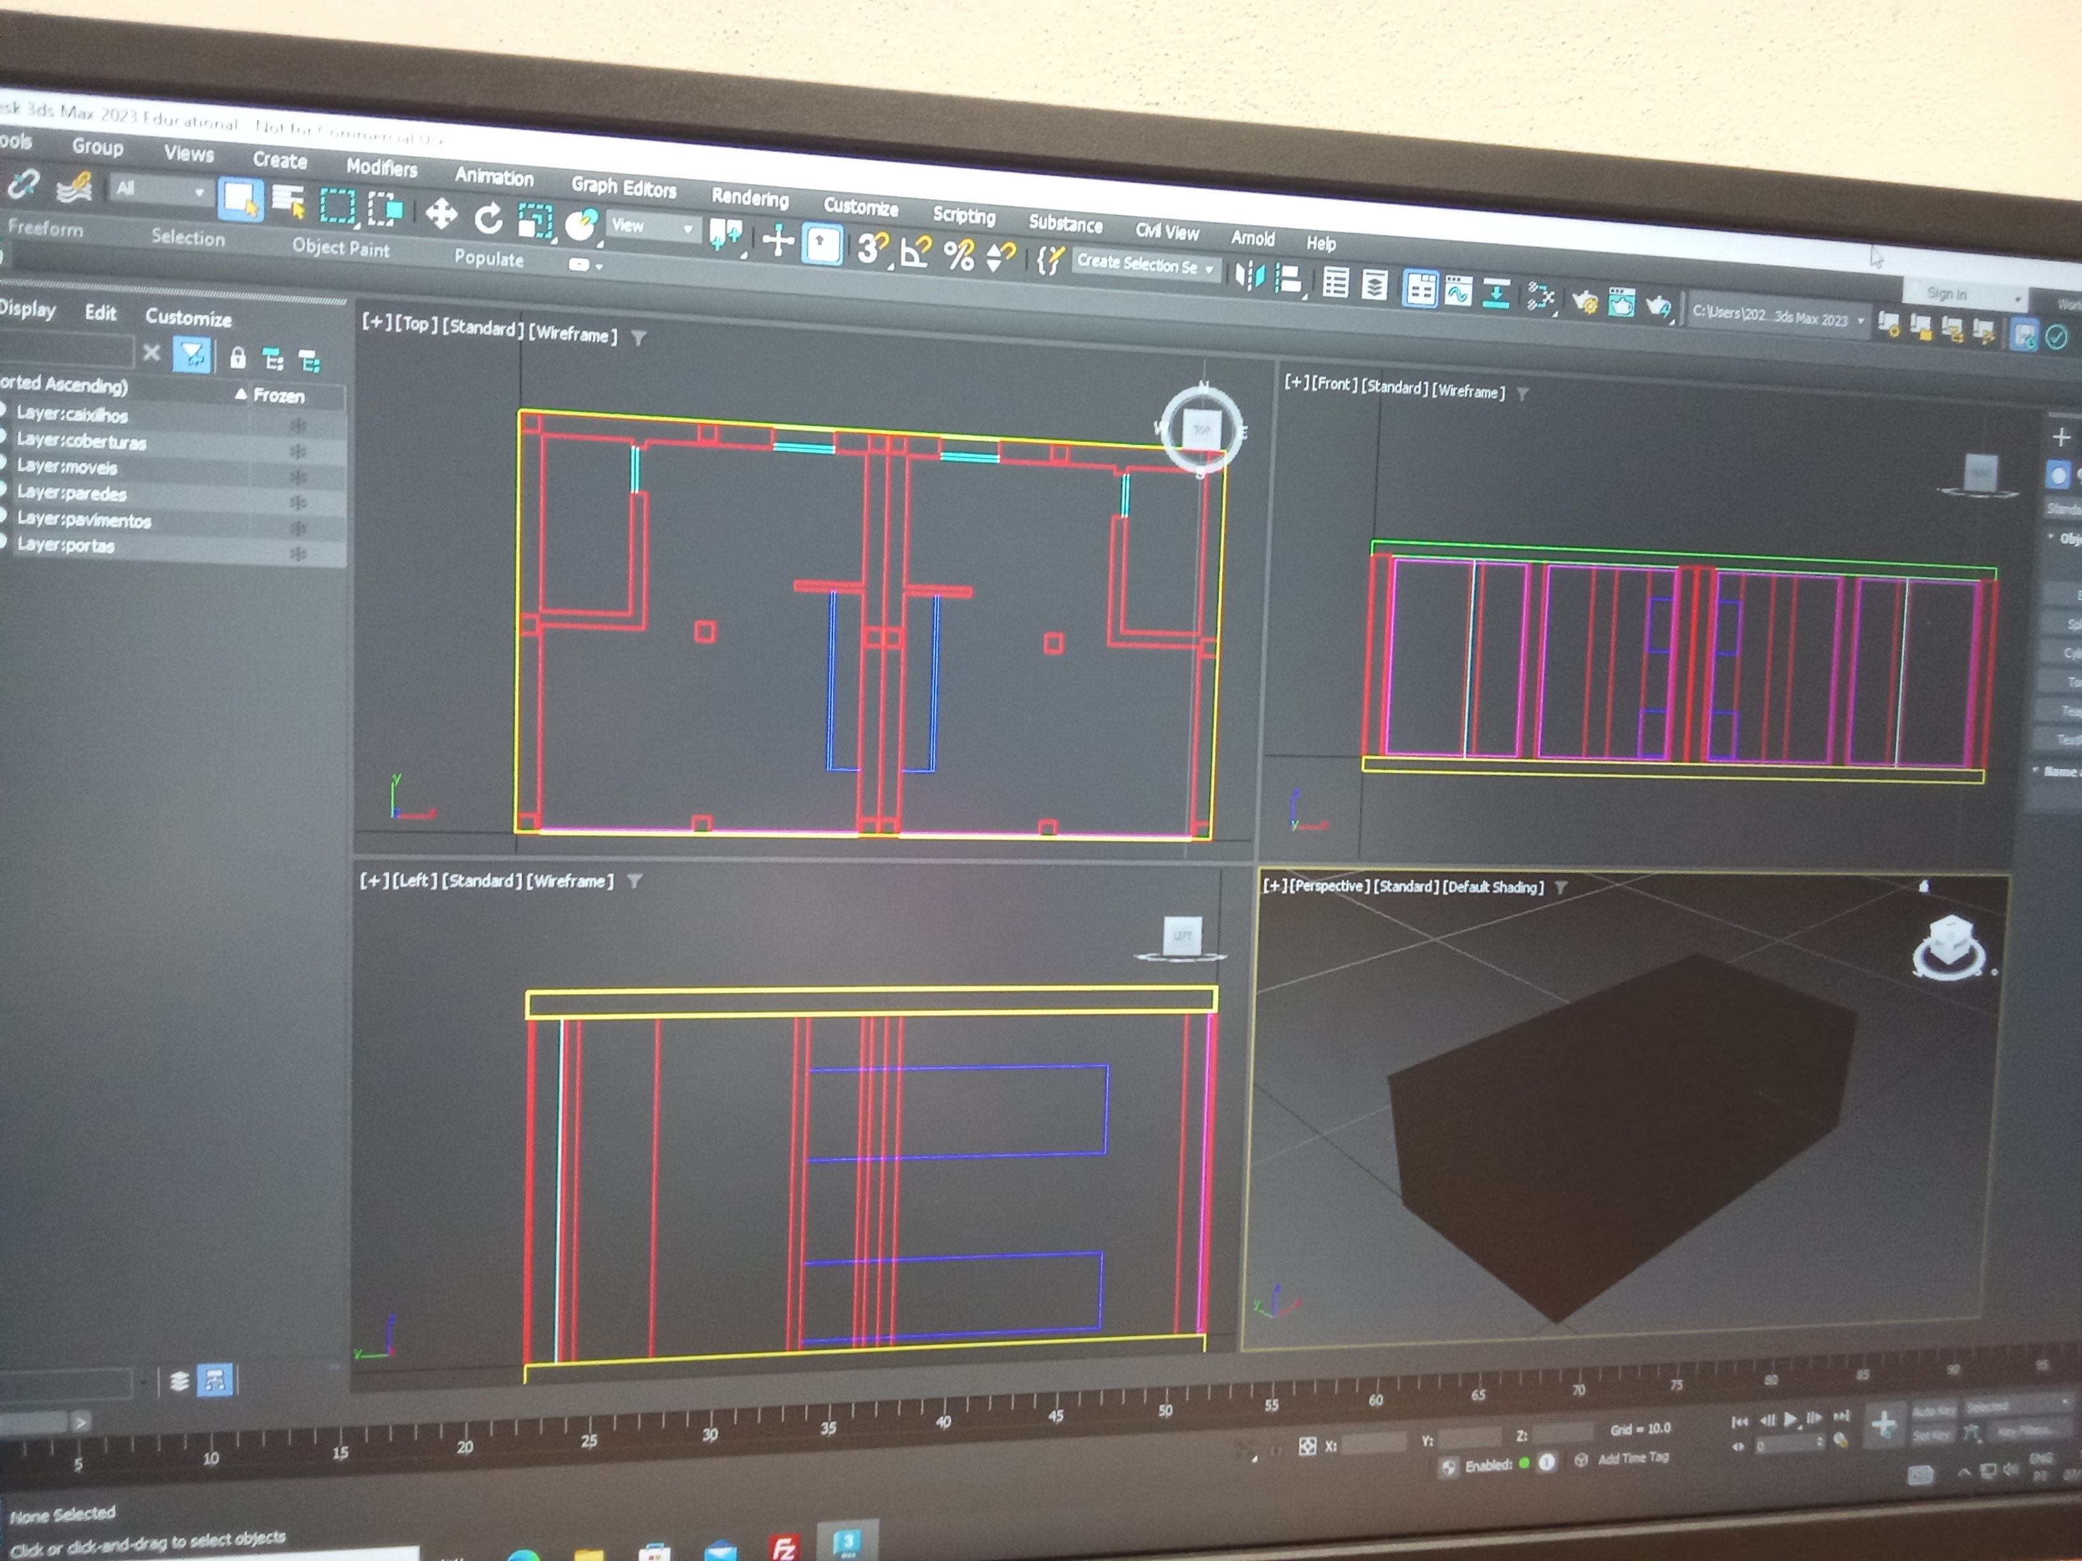Screen dimensions: 2082x1561
Task: Open the View reference coordinate dropdown
Action: point(653,227)
